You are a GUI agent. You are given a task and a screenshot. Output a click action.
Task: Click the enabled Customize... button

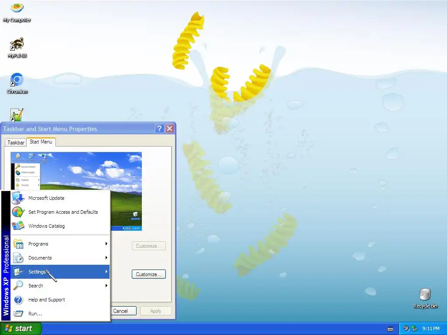(x=149, y=274)
